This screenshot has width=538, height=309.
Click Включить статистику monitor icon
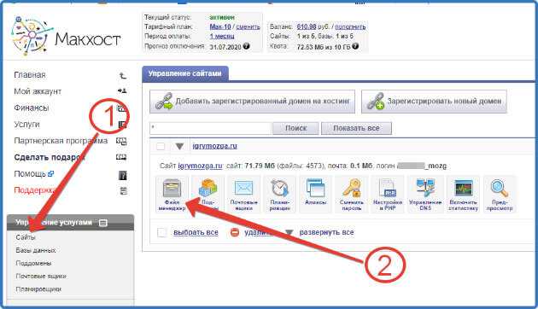[x=463, y=194]
